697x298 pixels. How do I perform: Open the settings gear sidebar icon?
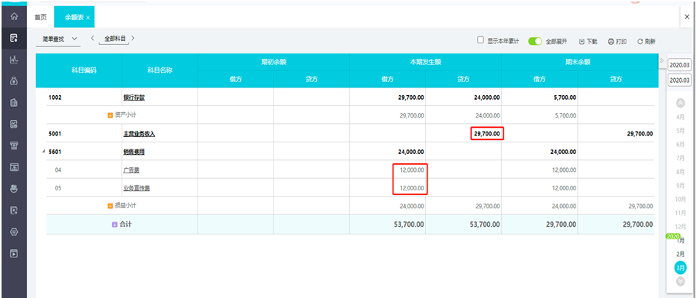pos(14,232)
